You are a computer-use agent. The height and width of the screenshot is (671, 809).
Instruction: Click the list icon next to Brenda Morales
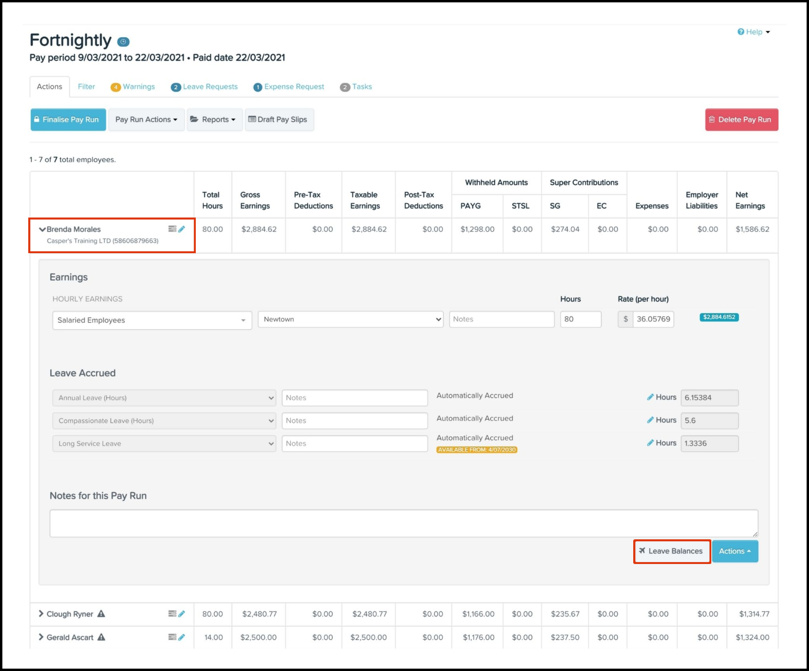tap(172, 229)
